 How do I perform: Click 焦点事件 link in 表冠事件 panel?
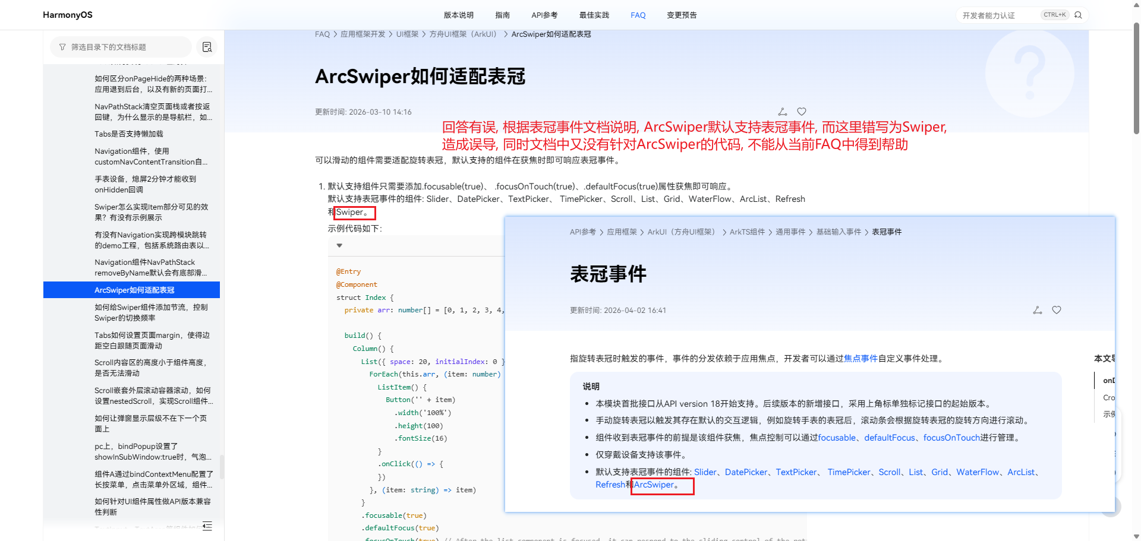pos(861,358)
